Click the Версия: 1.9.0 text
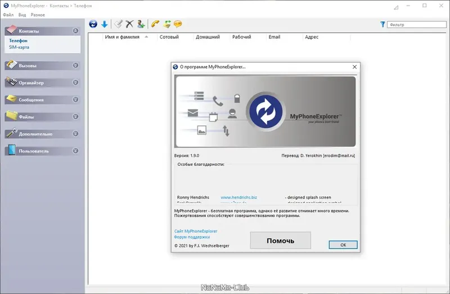The image size is (450, 294). pos(187,156)
